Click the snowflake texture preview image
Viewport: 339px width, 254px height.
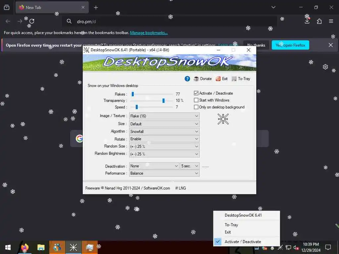pos(223,119)
